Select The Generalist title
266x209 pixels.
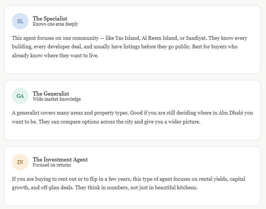click(x=51, y=94)
